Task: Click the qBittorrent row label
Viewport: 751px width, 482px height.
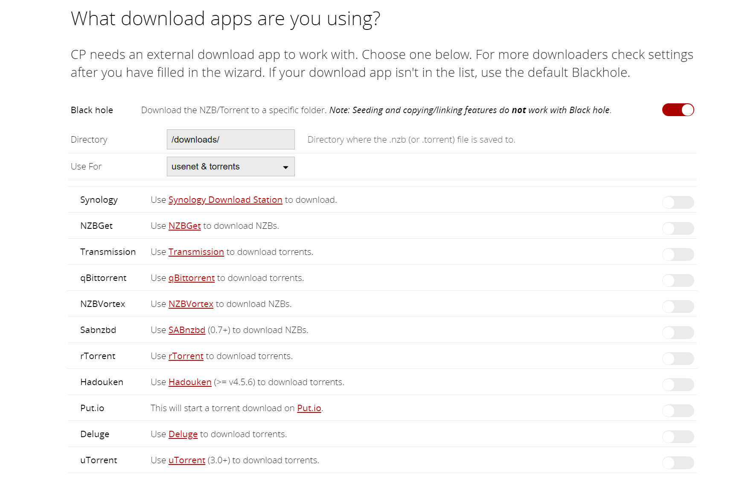Action: 103,278
